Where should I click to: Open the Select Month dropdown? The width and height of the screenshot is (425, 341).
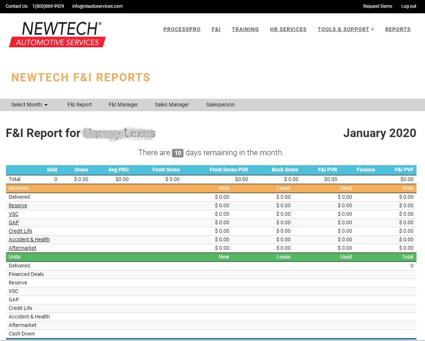[29, 105]
